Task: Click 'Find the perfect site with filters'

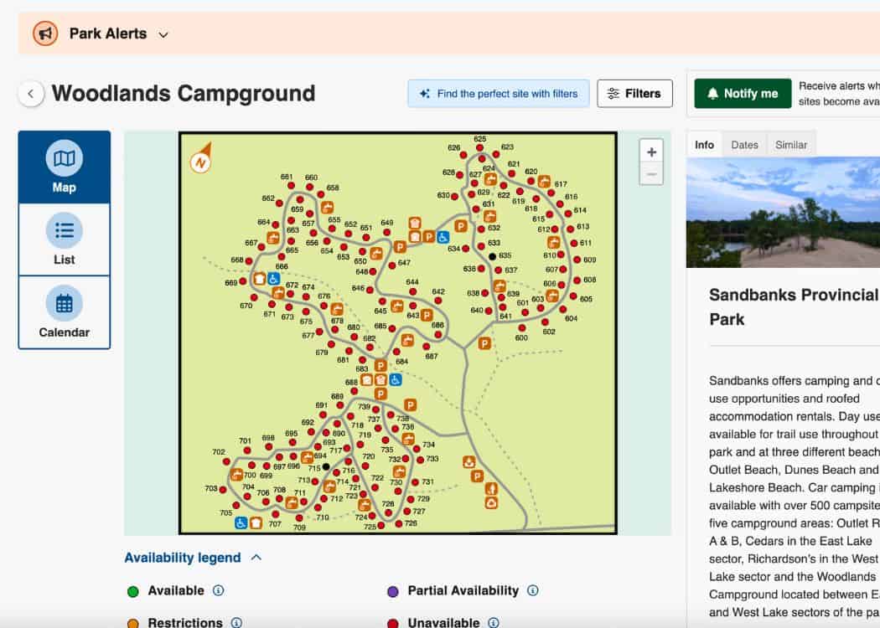Action: [x=499, y=94]
